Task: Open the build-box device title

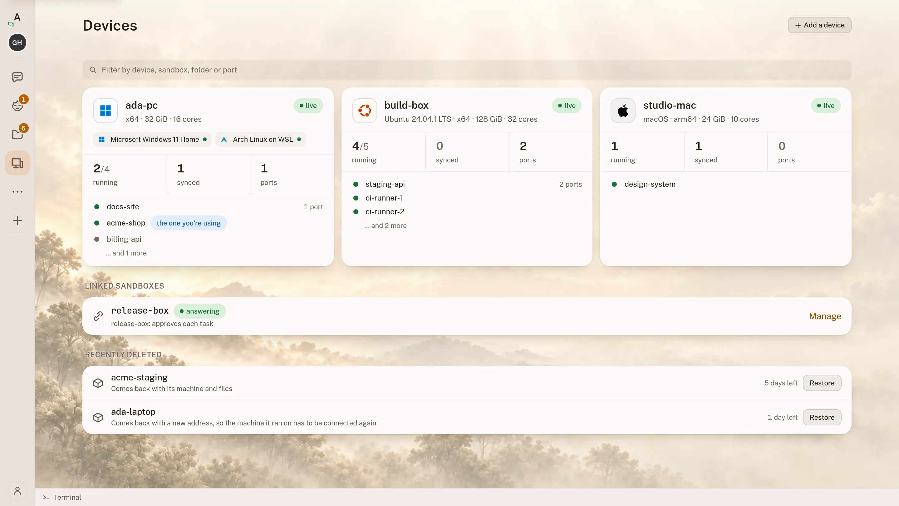Action: (406, 105)
